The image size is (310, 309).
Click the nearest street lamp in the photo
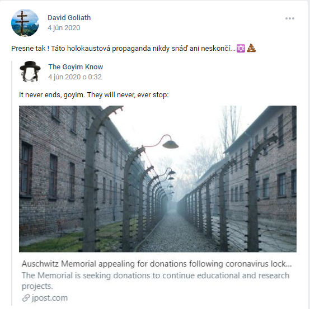point(171,144)
